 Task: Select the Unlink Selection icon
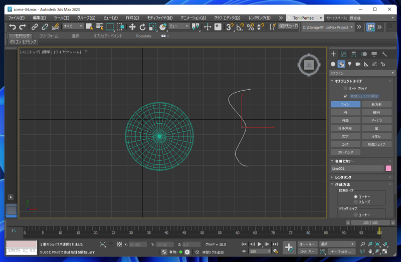tap(45, 27)
